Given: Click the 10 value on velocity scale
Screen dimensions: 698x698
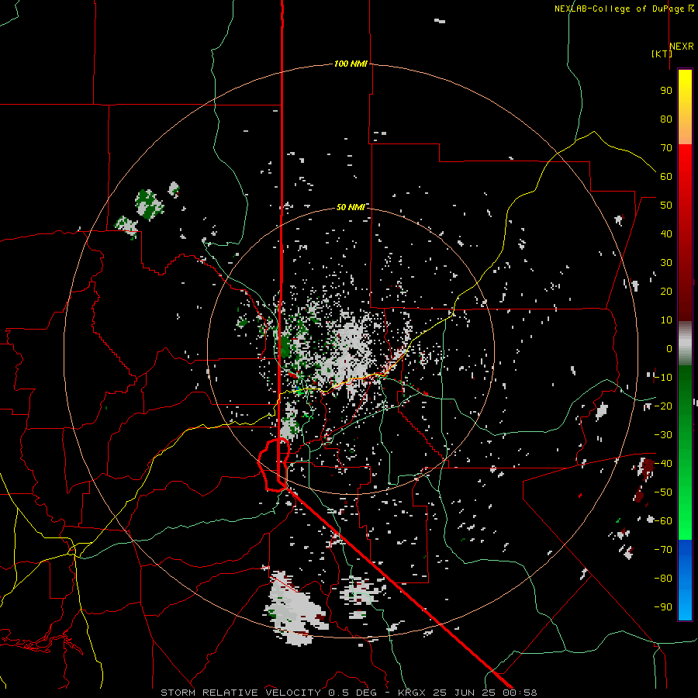Looking at the screenshot, I should click(x=666, y=320).
